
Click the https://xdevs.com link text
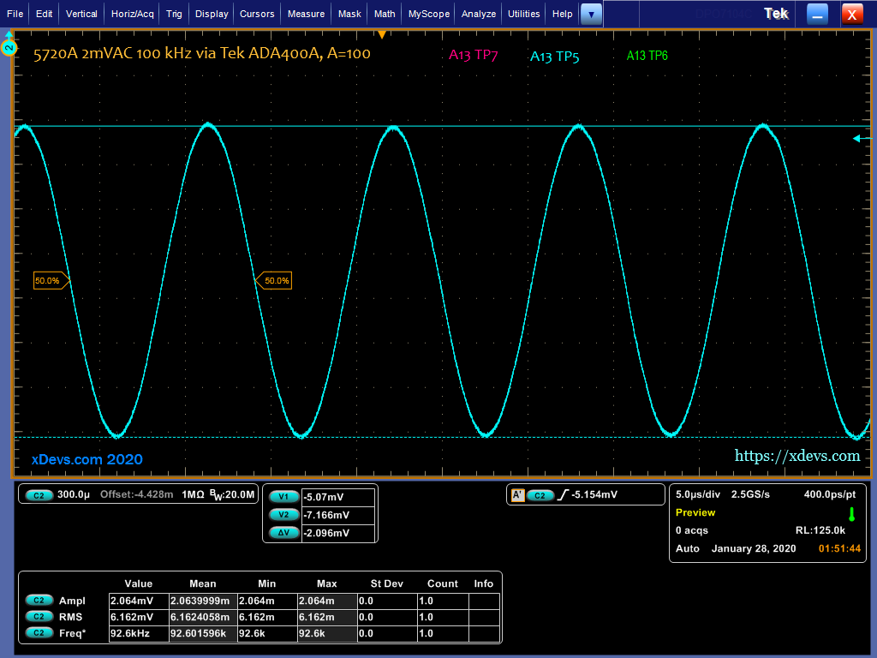[797, 456]
